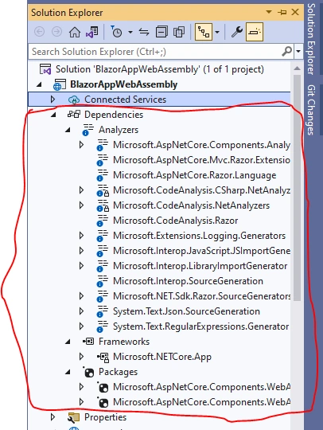Click the Analyzers node icon
The width and height of the screenshot is (323, 430).
coord(88,130)
